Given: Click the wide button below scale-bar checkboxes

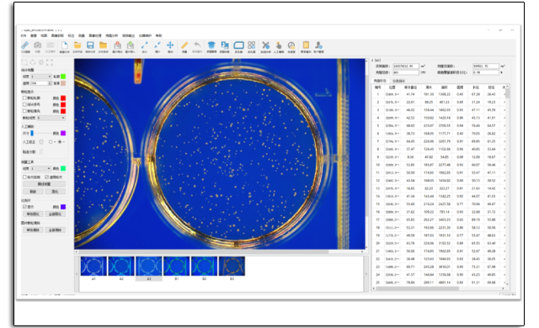Looking at the screenshot, I should [x=44, y=184].
